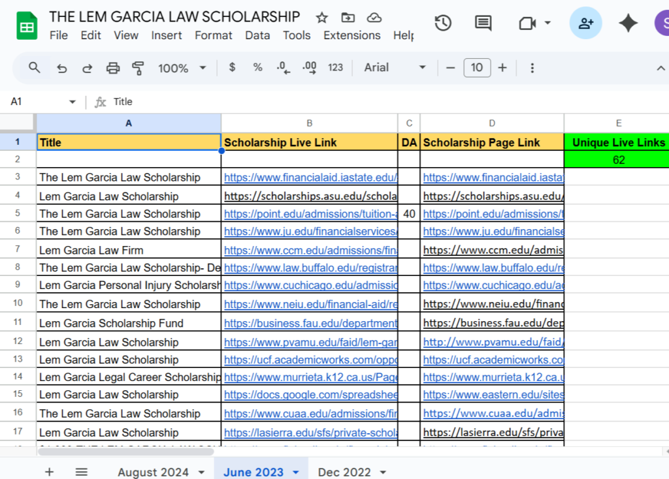Viewport: 669px width, 479px height.
Task: Increase font size with plus button
Action: [502, 68]
